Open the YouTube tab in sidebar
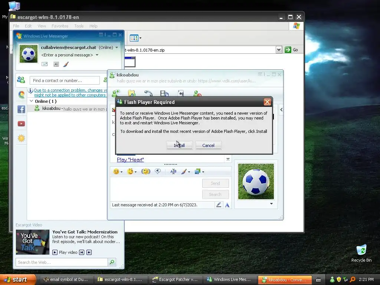 tap(21, 124)
